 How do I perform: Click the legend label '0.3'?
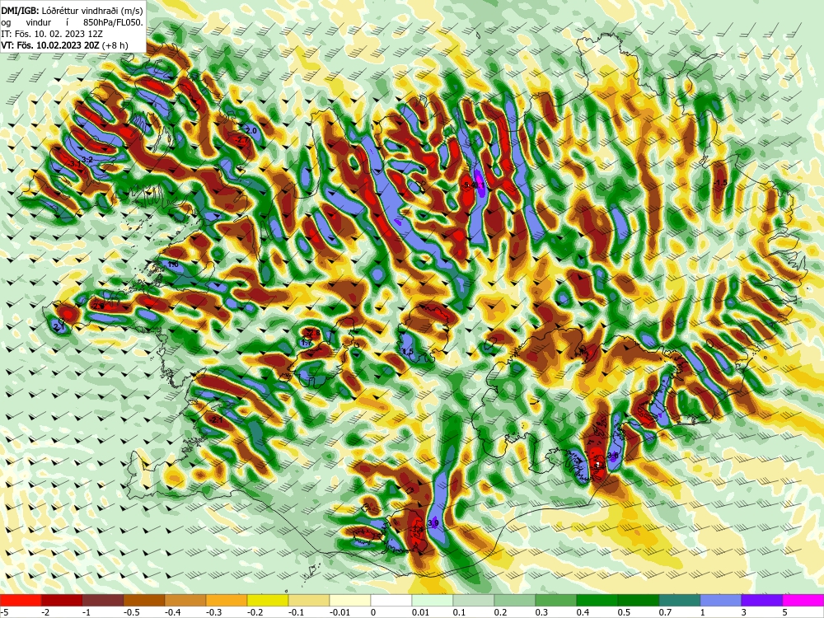(x=542, y=612)
